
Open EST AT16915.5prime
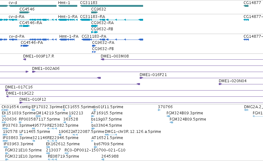[x=93, y=116]
